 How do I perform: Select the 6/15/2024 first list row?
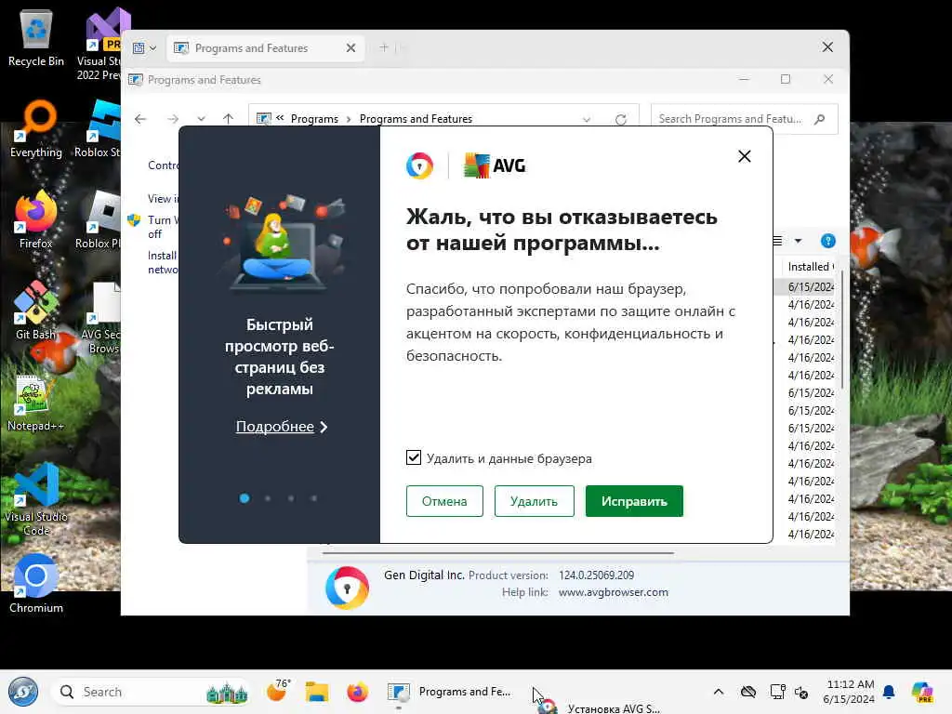coord(806,286)
